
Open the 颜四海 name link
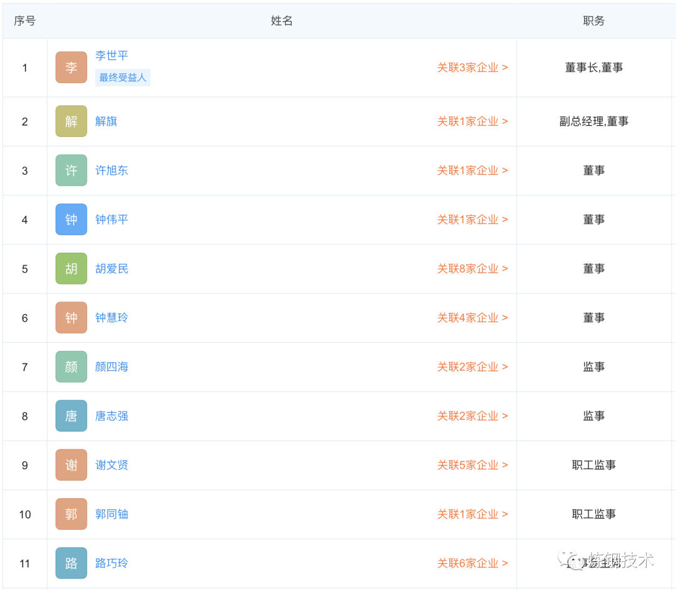point(111,367)
